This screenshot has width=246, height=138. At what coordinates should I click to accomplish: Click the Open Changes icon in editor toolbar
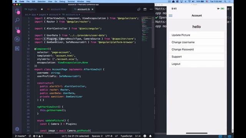pyautogui.click(x=139, y=9)
